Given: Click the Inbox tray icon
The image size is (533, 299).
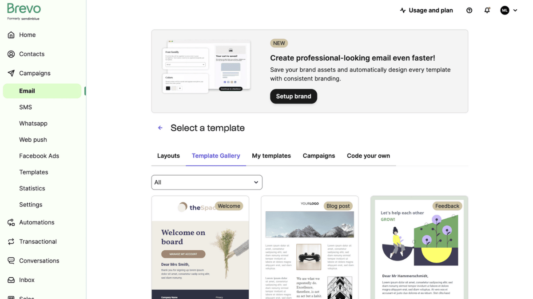Looking at the screenshot, I should [11, 280].
